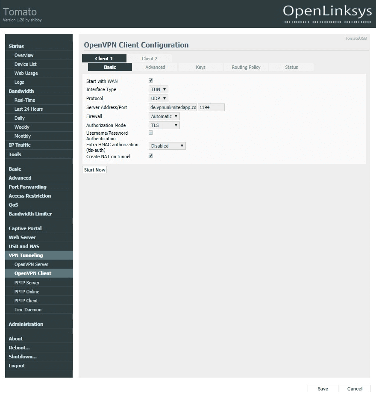
Task: Save the OpenVPN client configuration
Action: [x=323, y=388]
